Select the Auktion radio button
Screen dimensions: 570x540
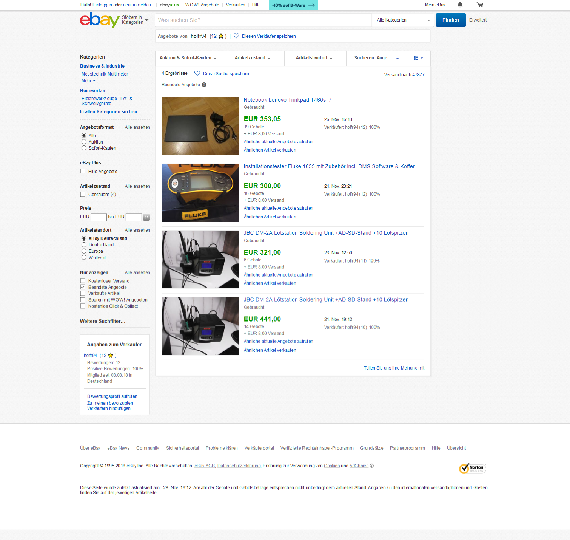click(x=84, y=142)
